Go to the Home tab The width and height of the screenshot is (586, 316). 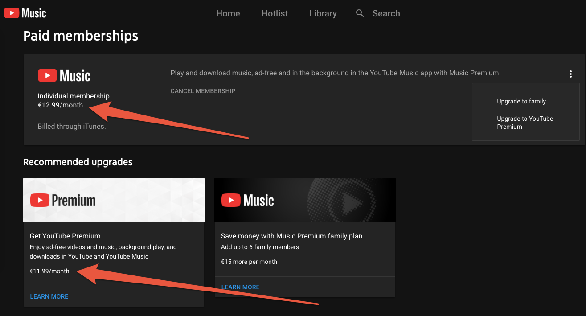pyautogui.click(x=228, y=13)
